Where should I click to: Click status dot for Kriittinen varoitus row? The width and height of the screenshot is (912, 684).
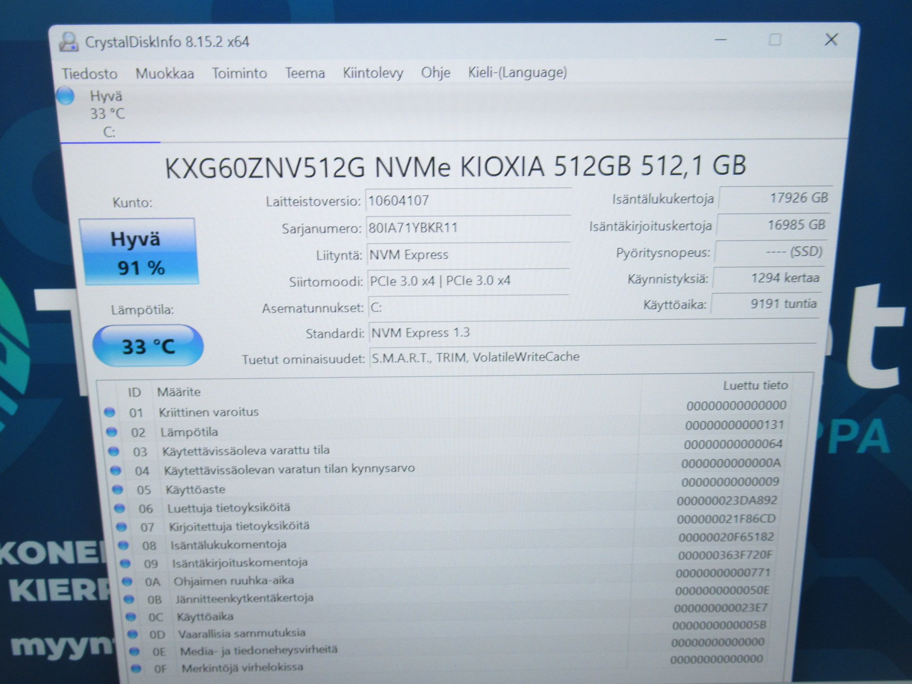click(x=110, y=412)
